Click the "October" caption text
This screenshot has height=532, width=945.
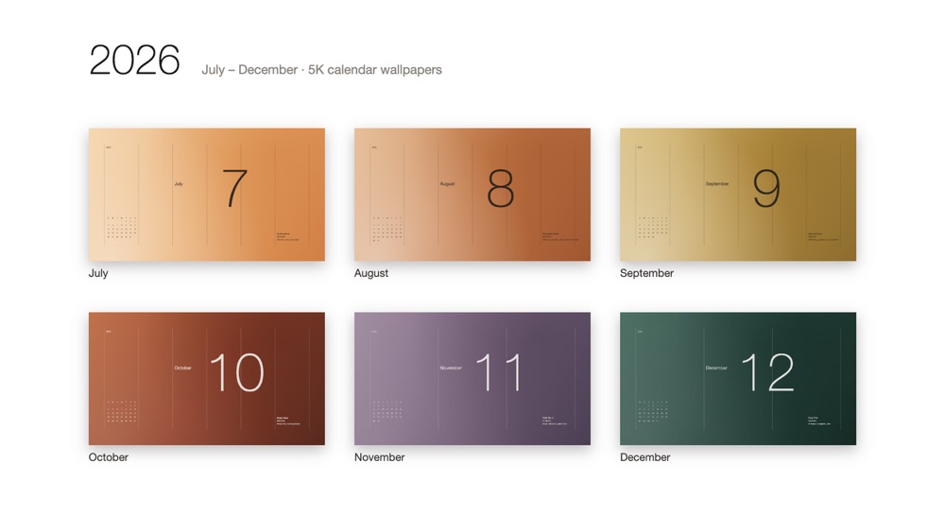point(109,457)
